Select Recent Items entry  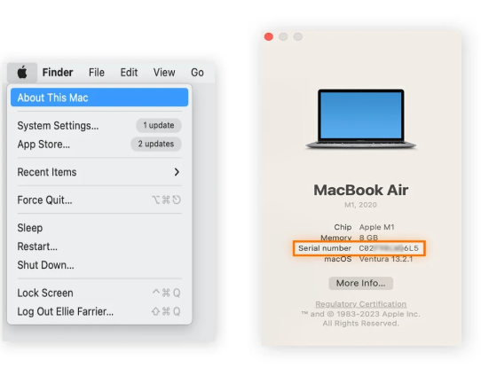[99, 172]
